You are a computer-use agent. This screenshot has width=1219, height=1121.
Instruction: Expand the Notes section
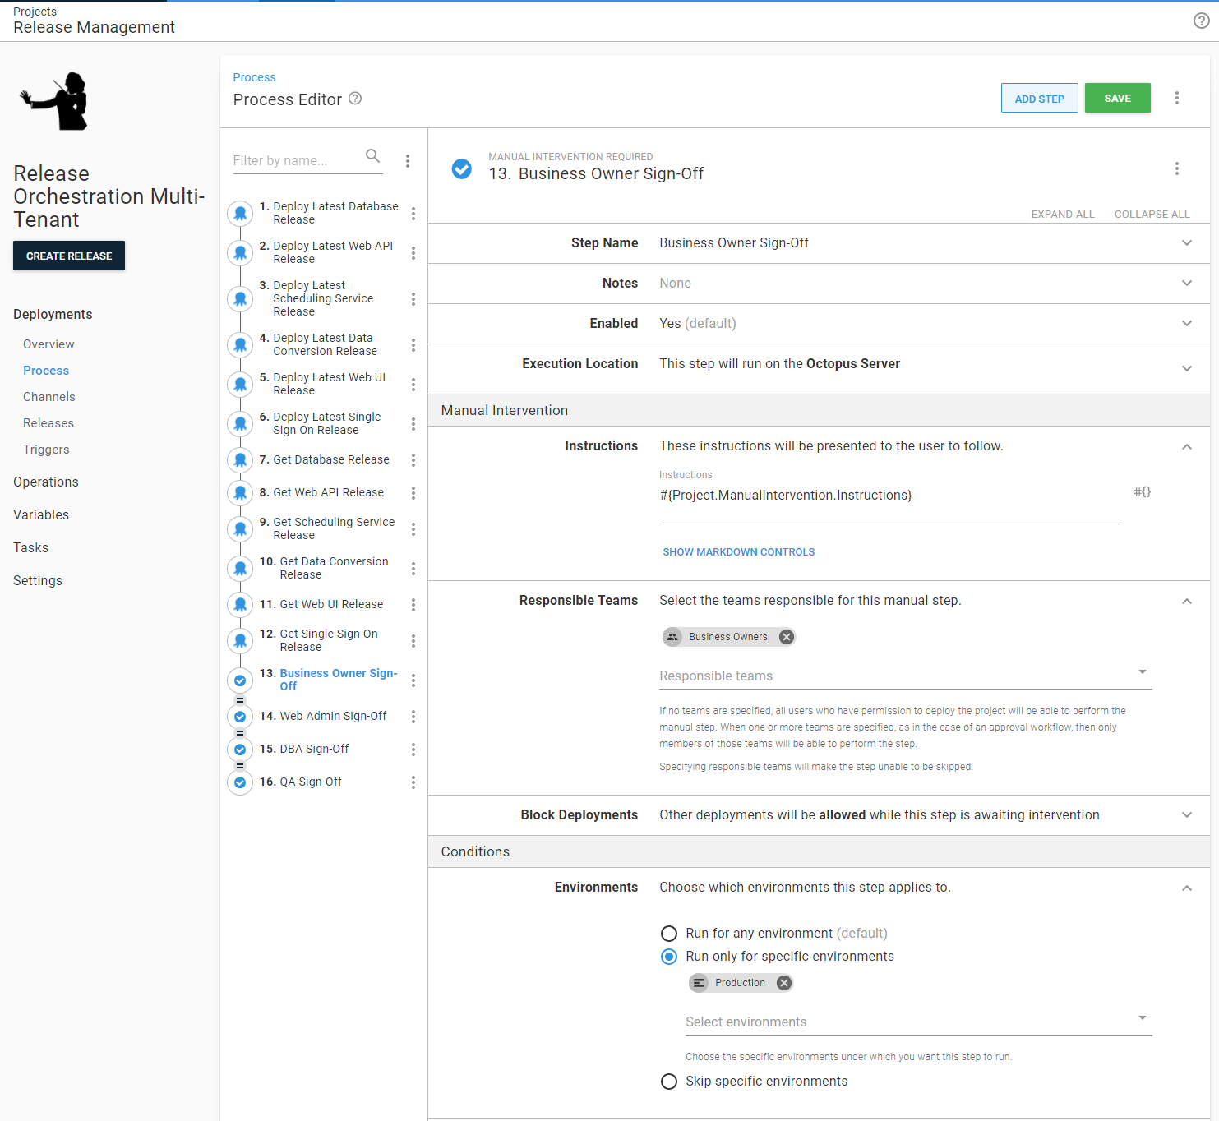[x=1186, y=283]
